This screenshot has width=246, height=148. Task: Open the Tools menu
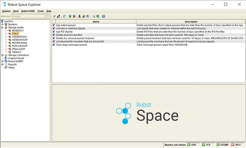point(40,11)
